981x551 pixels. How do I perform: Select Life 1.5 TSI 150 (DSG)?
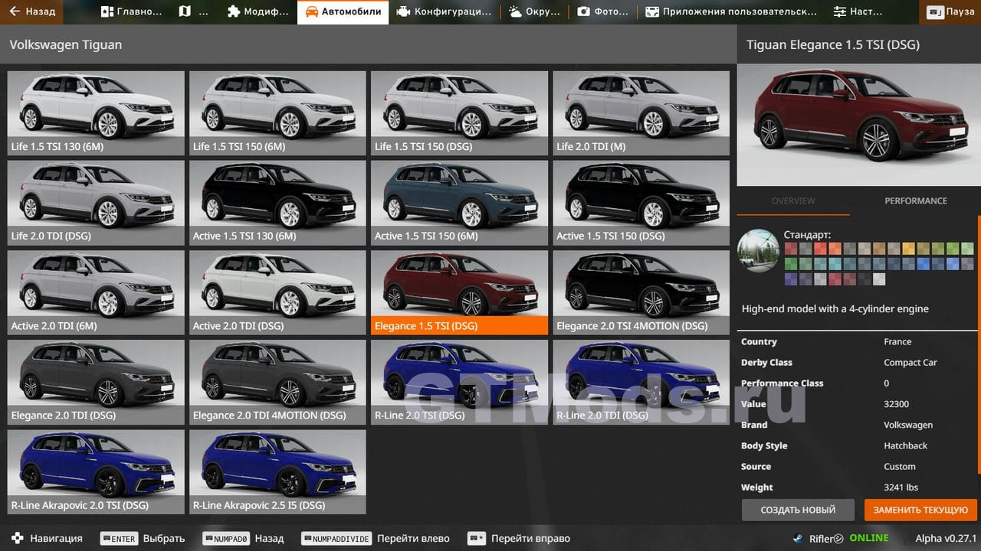coord(459,113)
